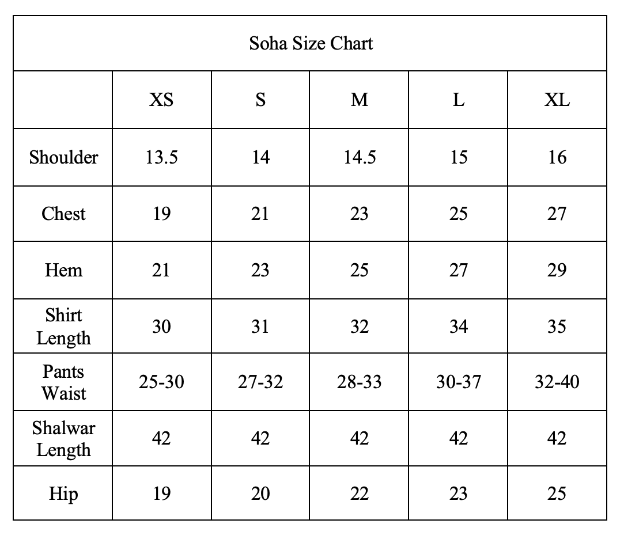Click Hem value 29 for XL
This screenshot has width=624, height=535.
(x=557, y=270)
